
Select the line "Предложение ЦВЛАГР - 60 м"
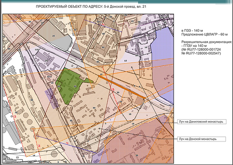click(x=205, y=35)
